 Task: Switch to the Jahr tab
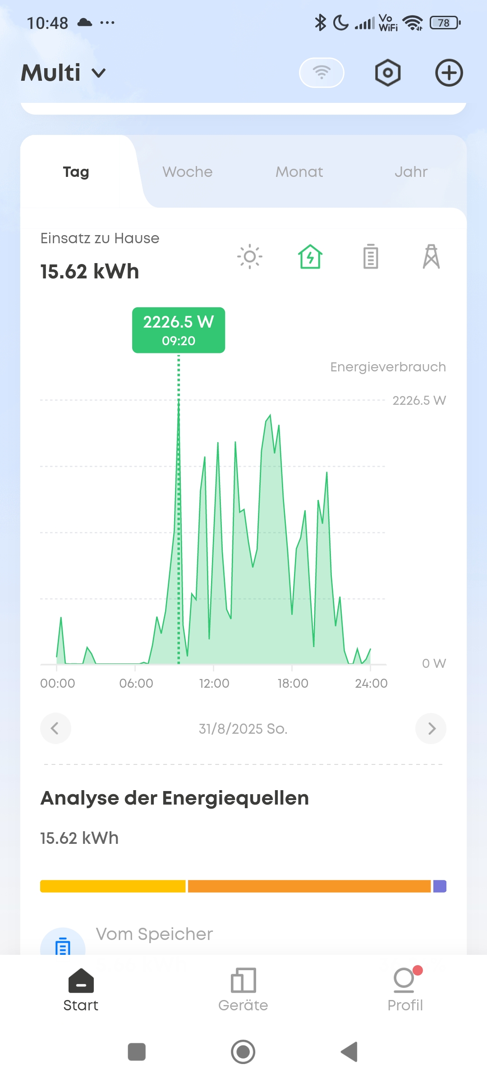[x=411, y=172]
